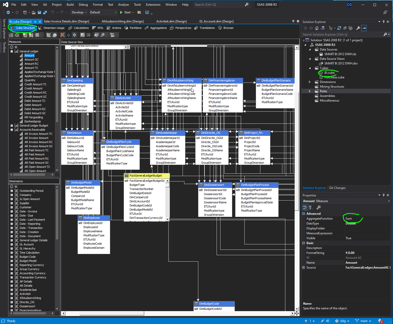Click the Alphabetical sort icon in Properties
393x324 pixels.
pos(311,207)
